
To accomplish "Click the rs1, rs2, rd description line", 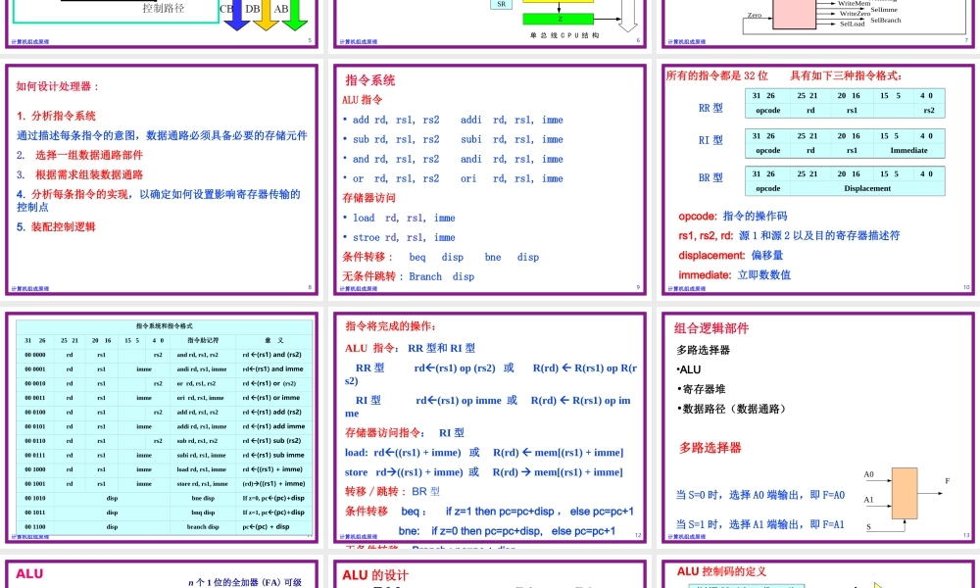I will click(x=789, y=235).
